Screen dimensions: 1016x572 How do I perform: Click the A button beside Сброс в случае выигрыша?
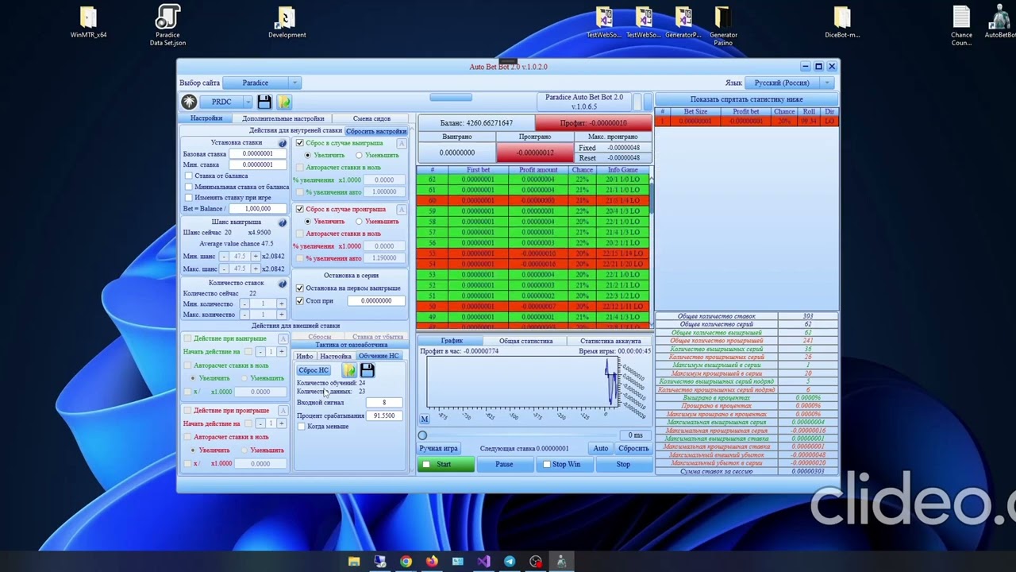pos(402,143)
